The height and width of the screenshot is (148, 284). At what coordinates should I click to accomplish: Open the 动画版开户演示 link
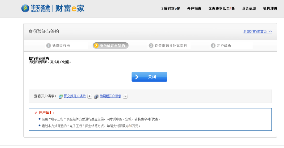click(110, 96)
